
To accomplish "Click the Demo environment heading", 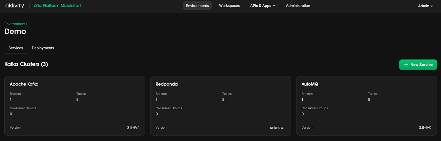I will coord(15,32).
